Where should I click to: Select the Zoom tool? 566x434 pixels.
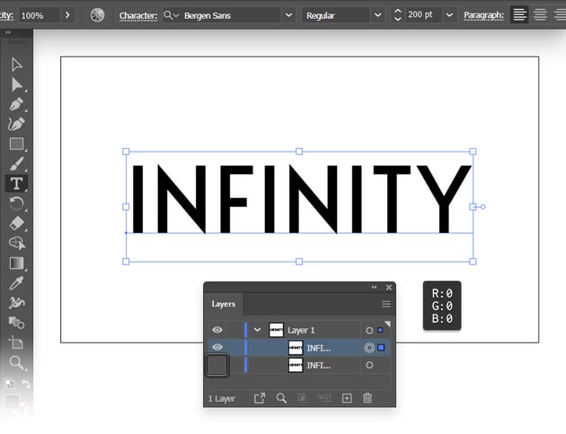point(16,362)
